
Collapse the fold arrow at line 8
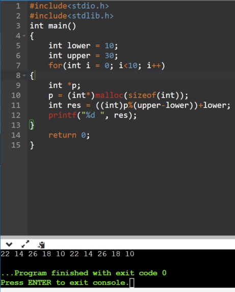[x=24, y=75]
